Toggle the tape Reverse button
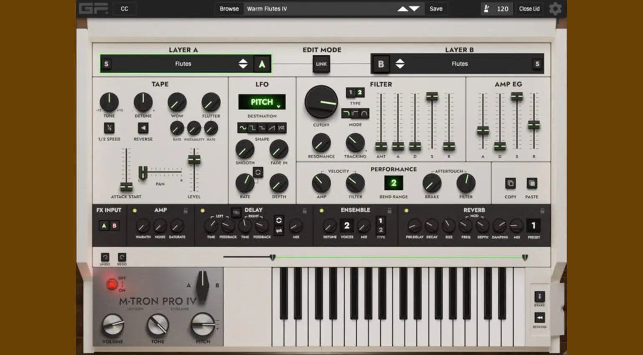 pos(143,128)
